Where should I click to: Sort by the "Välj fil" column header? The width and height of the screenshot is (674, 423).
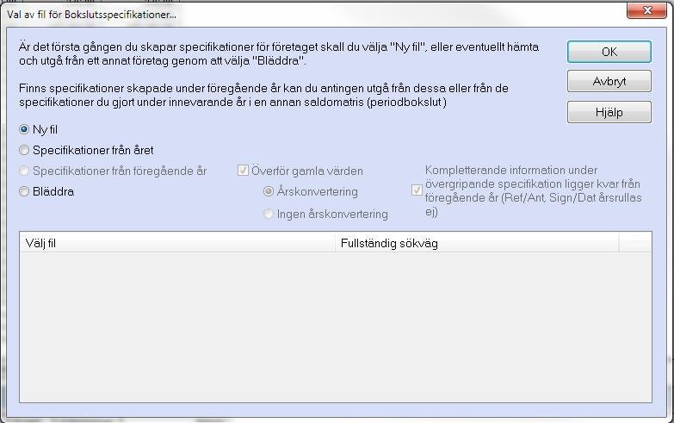[x=177, y=243]
